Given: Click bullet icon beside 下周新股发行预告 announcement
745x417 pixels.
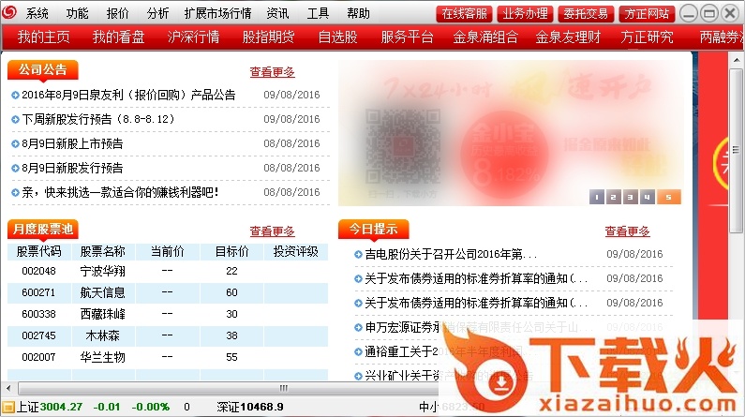Looking at the screenshot, I should click(x=15, y=119).
